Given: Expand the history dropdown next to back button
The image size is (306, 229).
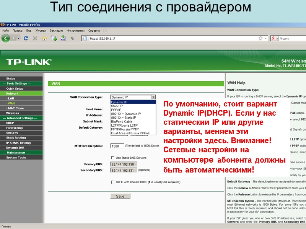Looking at the screenshot, I should click(x=18, y=38).
